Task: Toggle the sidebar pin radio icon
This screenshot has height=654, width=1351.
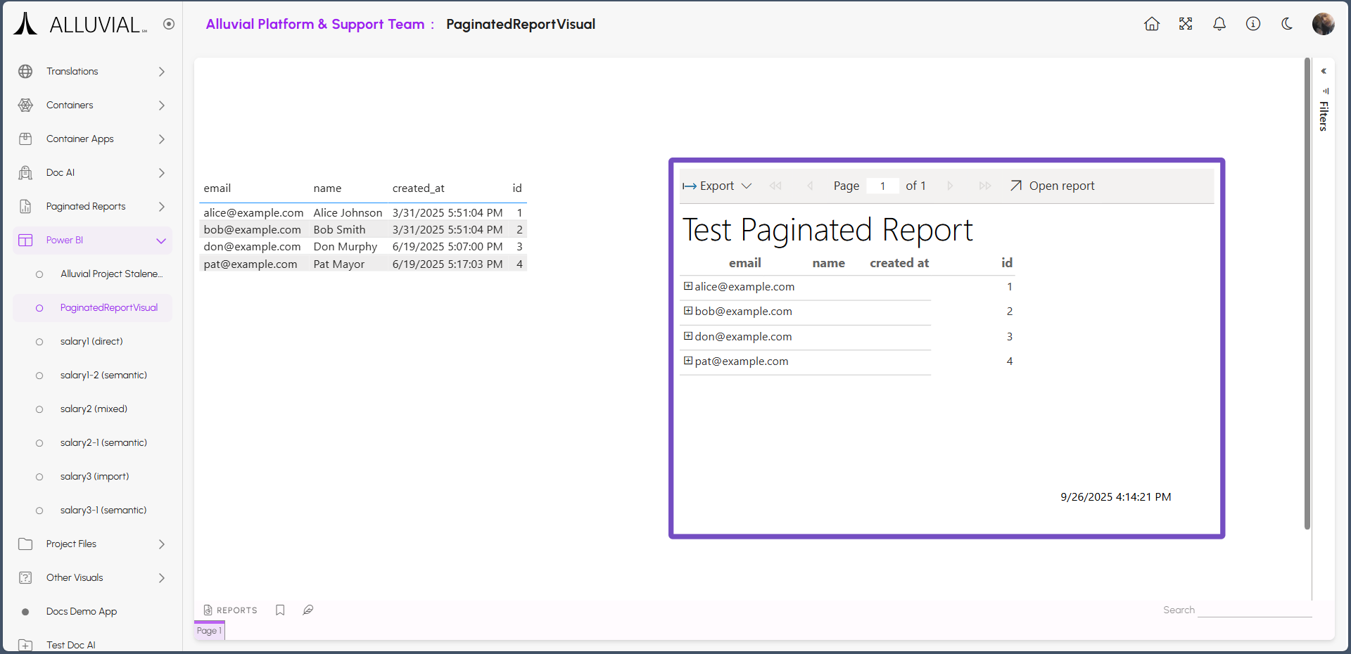Action: pos(169,24)
